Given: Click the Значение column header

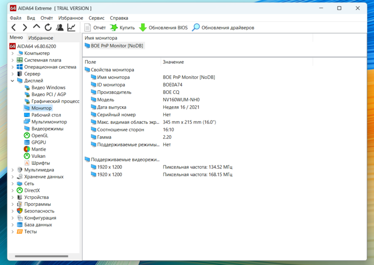Looking at the screenshot, I should pyautogui.click(x=236, y=62).
